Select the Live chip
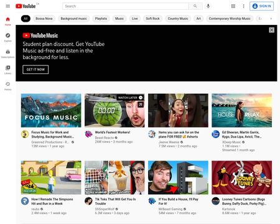280x224 pixels. click(135, 19)
